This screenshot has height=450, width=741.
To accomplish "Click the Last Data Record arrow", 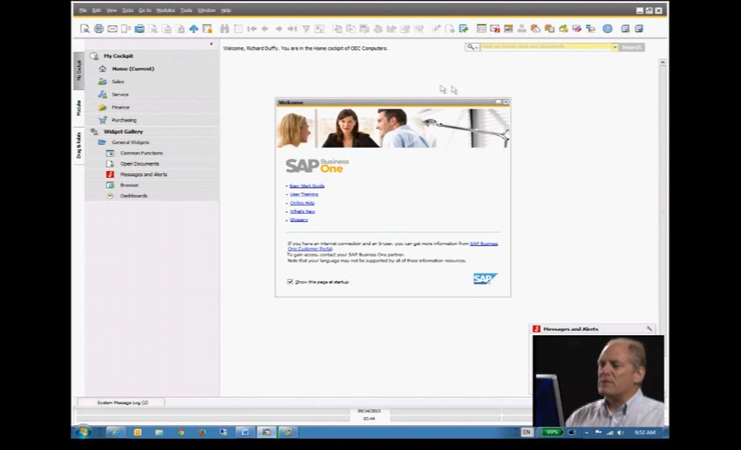I will click(292, 28).
